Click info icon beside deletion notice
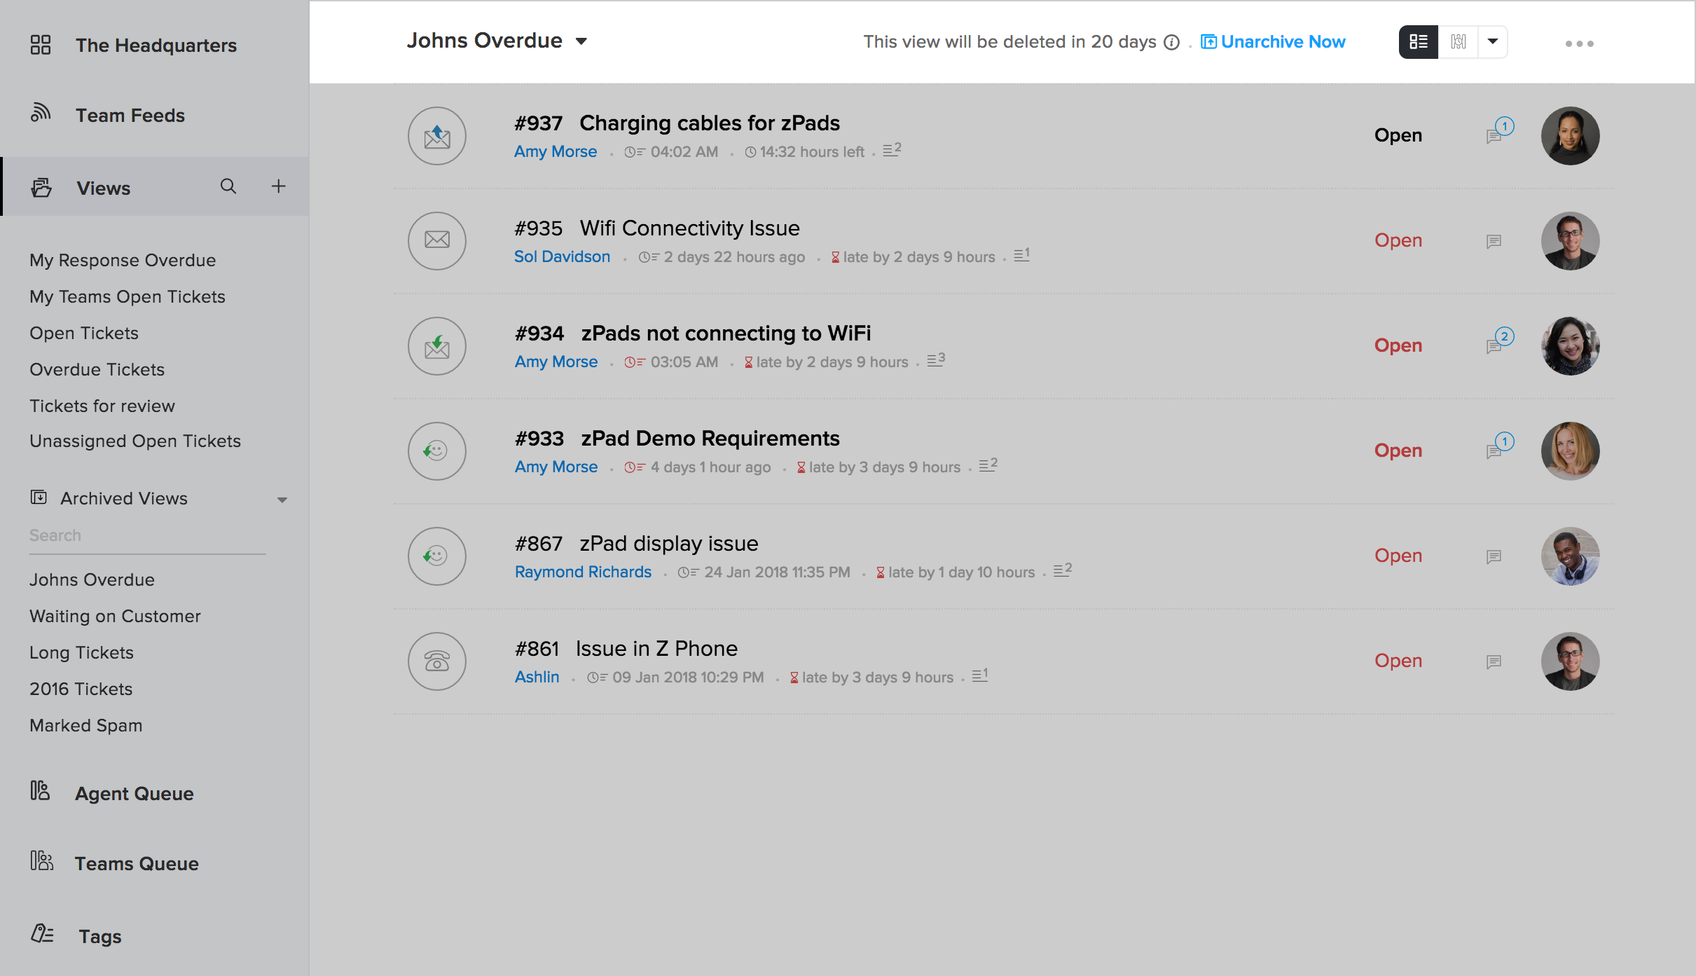Image resolution: width=1696 pixels, height=976 pixels. tap(1172, 43)
